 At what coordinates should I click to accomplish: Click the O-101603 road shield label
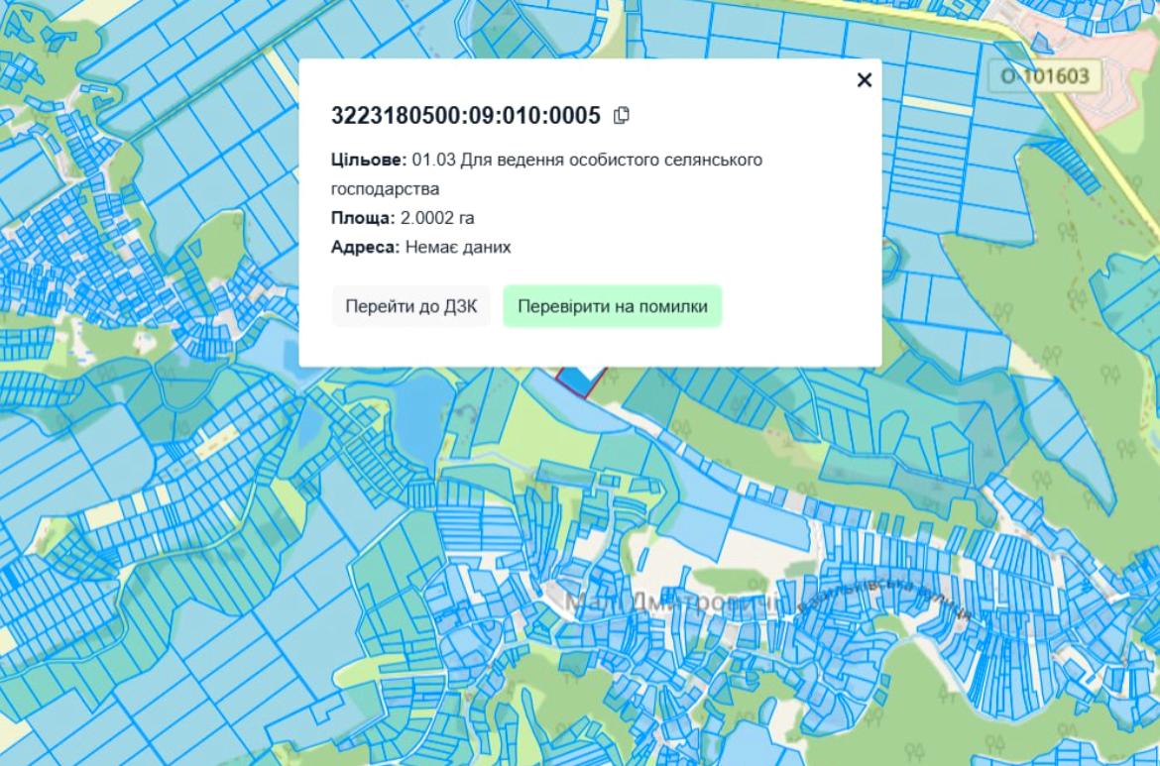(x=1045, y=75)
